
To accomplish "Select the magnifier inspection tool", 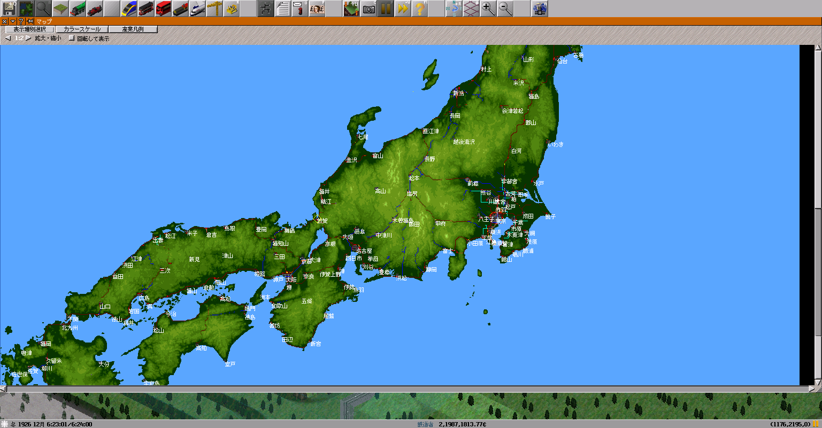I will click(x=43, y=9).
